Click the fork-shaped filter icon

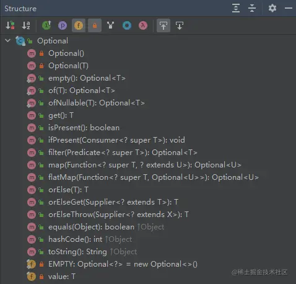click(x=111, y=25)
